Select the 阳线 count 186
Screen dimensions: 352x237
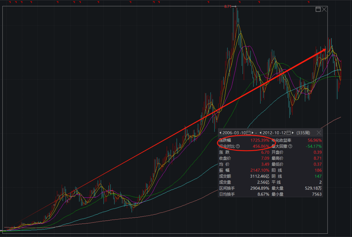pos(318,171)
